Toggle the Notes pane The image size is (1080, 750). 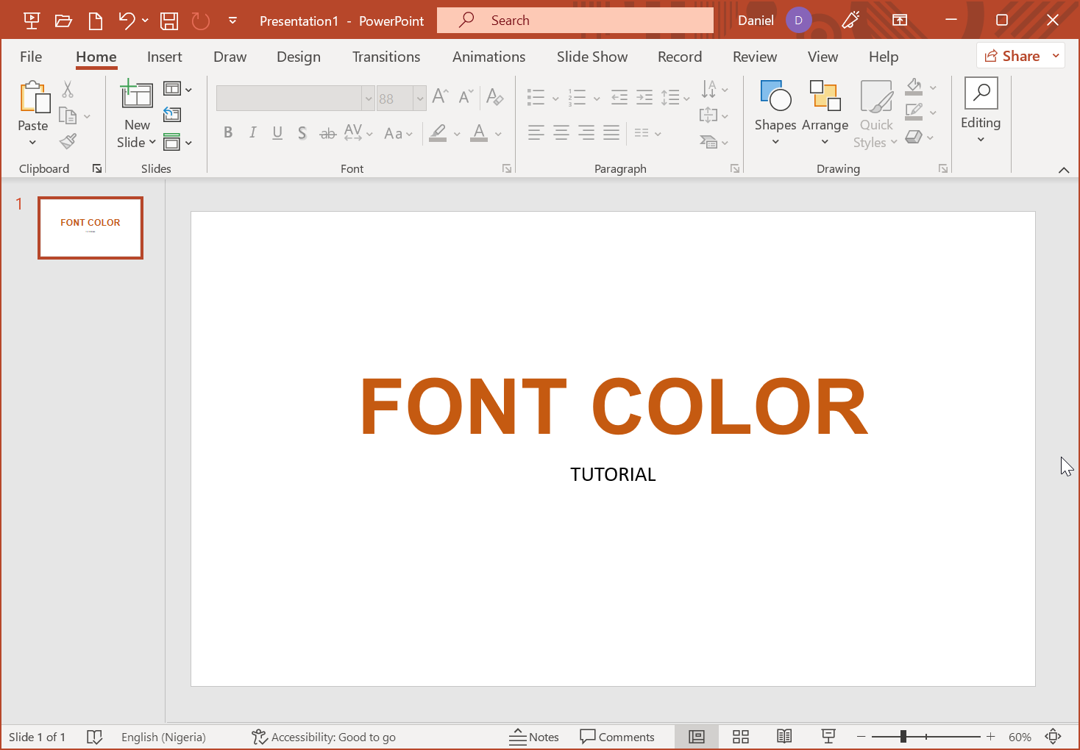pyautogui.click(x=534, y=737)
